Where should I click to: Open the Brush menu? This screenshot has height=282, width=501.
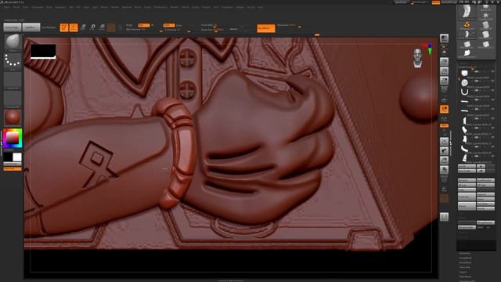coord(16,7)
